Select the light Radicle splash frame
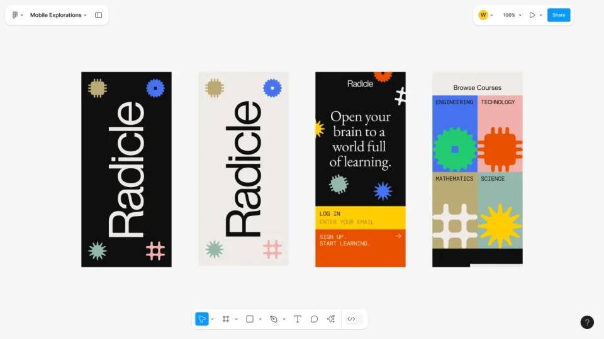This screenshot has width=604, height=339. pyautogui.click(x=243, y=169)
